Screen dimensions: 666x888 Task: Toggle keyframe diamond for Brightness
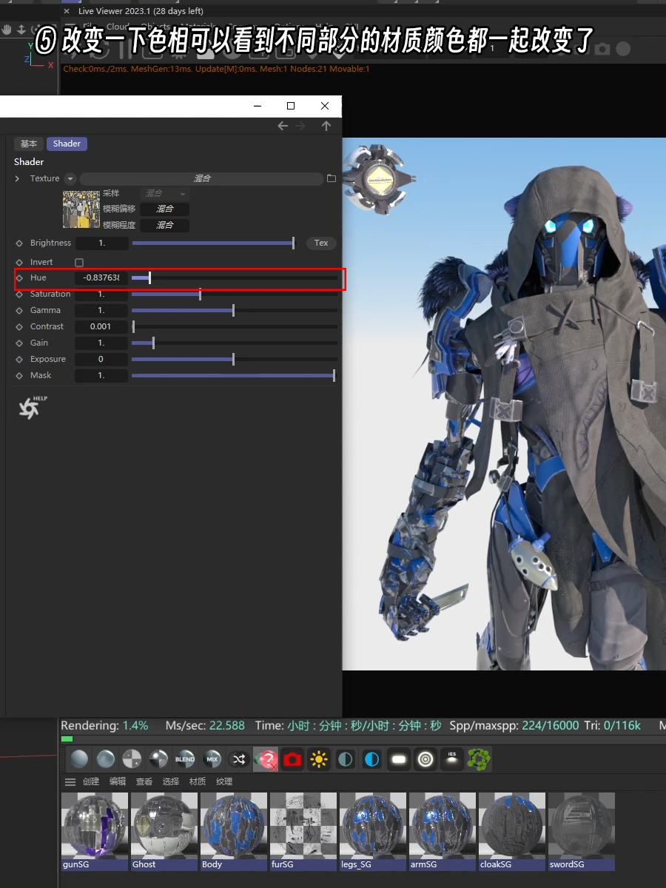click(19, 243)
